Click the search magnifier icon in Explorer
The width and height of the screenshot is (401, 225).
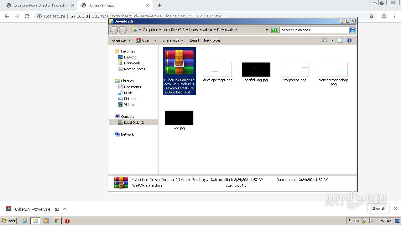click(352, 30)
